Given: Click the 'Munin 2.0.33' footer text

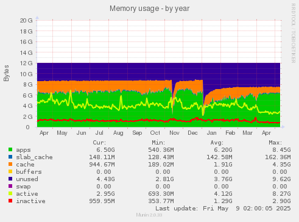Looking at the screenshot, I should pyautogui.click(x=149, y=215).
